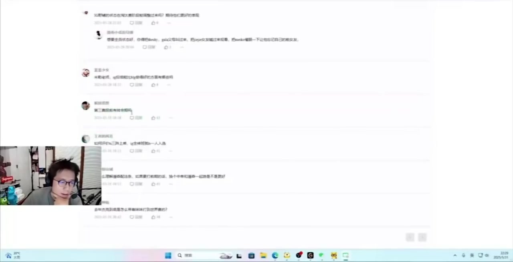Open Microsoft Edge from the taskbar
This screenshot has height=262, width=513.
coord(275,255)
